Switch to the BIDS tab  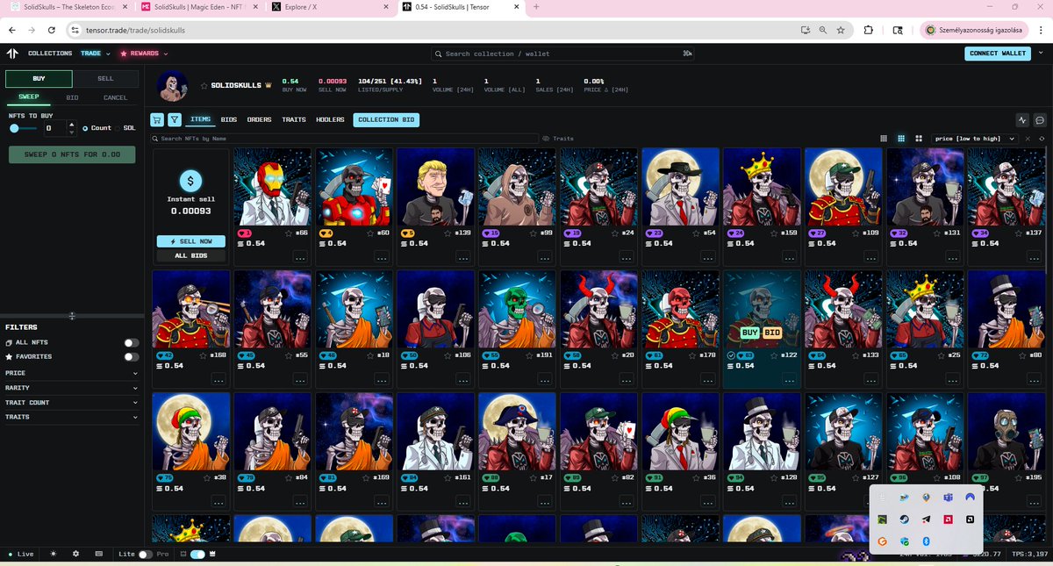(228, 119)
